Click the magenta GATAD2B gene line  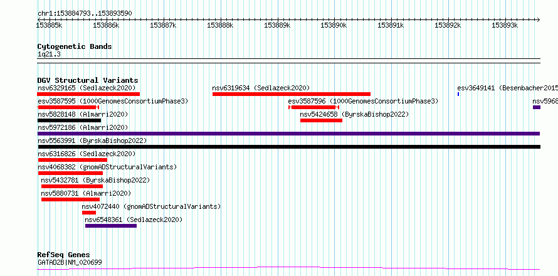(x=288, y=268)
